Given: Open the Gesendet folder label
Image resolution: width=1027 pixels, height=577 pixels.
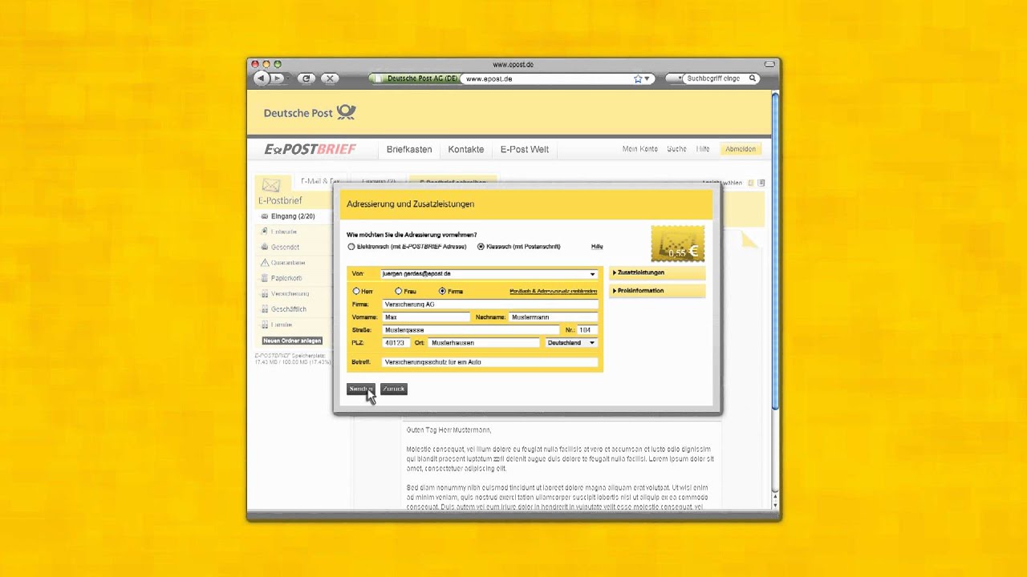Looking at the screenshot, I should click(285, 248).
